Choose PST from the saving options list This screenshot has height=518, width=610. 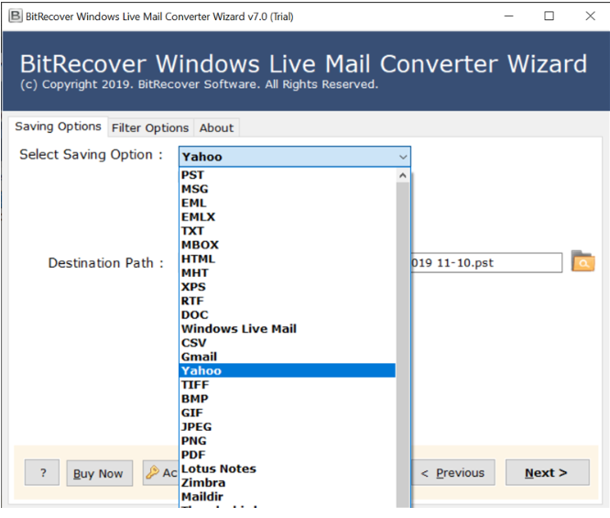coord(192,175)
